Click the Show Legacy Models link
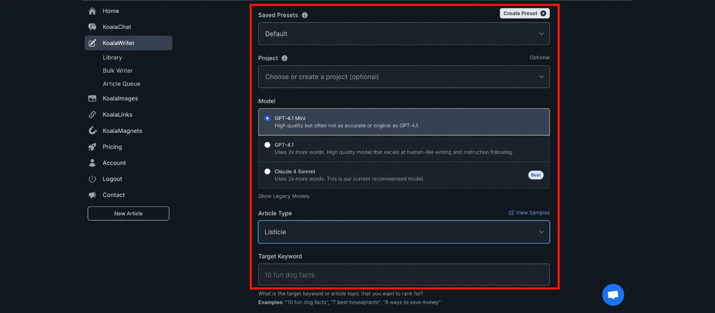 click(x=284, y=196)
